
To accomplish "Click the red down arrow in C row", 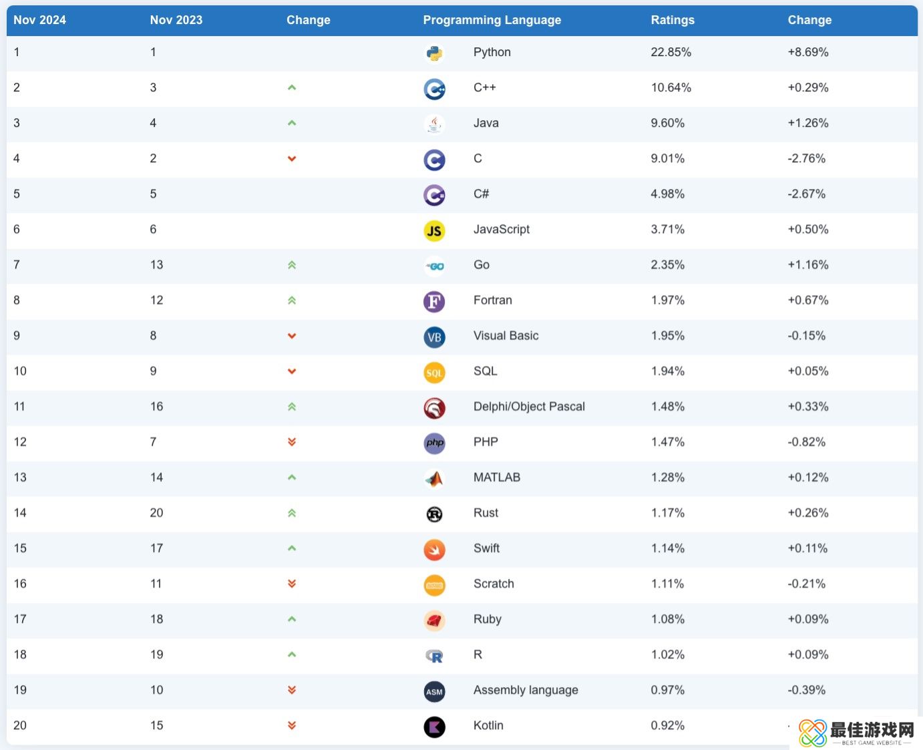I will [292, 159].
